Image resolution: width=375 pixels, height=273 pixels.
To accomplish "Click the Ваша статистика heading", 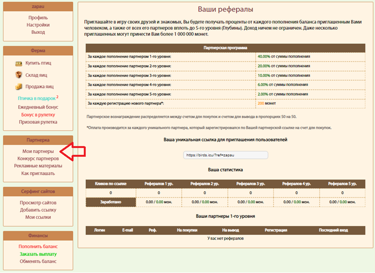I will point(225,170).
